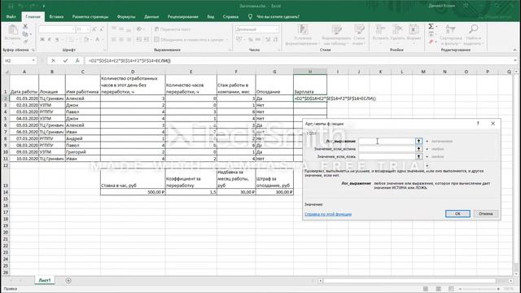This screenshot has width=521, height=293.
Task: Click the cell containing Григорий
Action: coord(82,152)
